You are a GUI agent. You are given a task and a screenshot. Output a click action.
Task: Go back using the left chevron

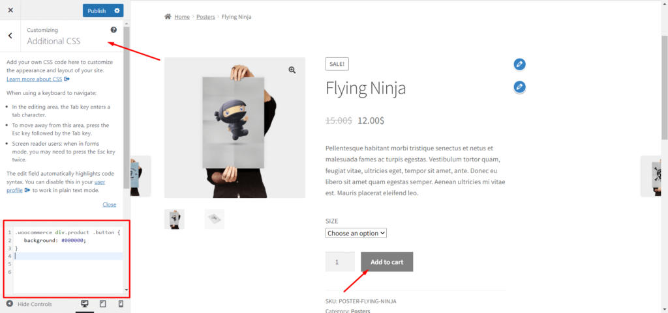[x=10, y=36]
